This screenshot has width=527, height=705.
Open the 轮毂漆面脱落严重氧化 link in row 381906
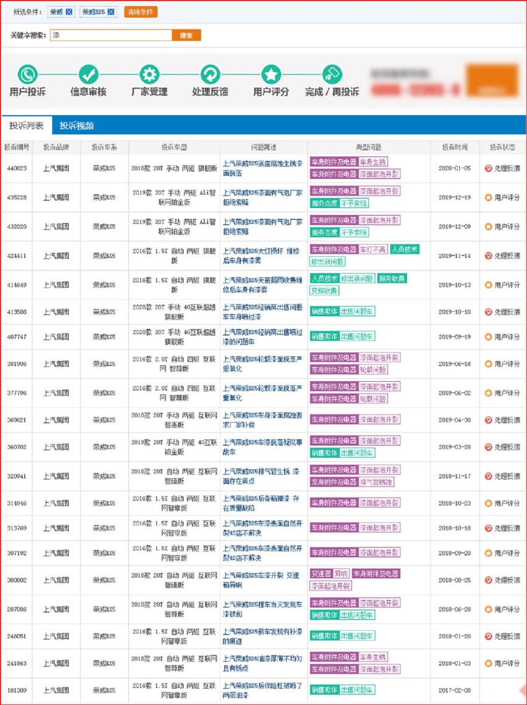coord(263,364)
